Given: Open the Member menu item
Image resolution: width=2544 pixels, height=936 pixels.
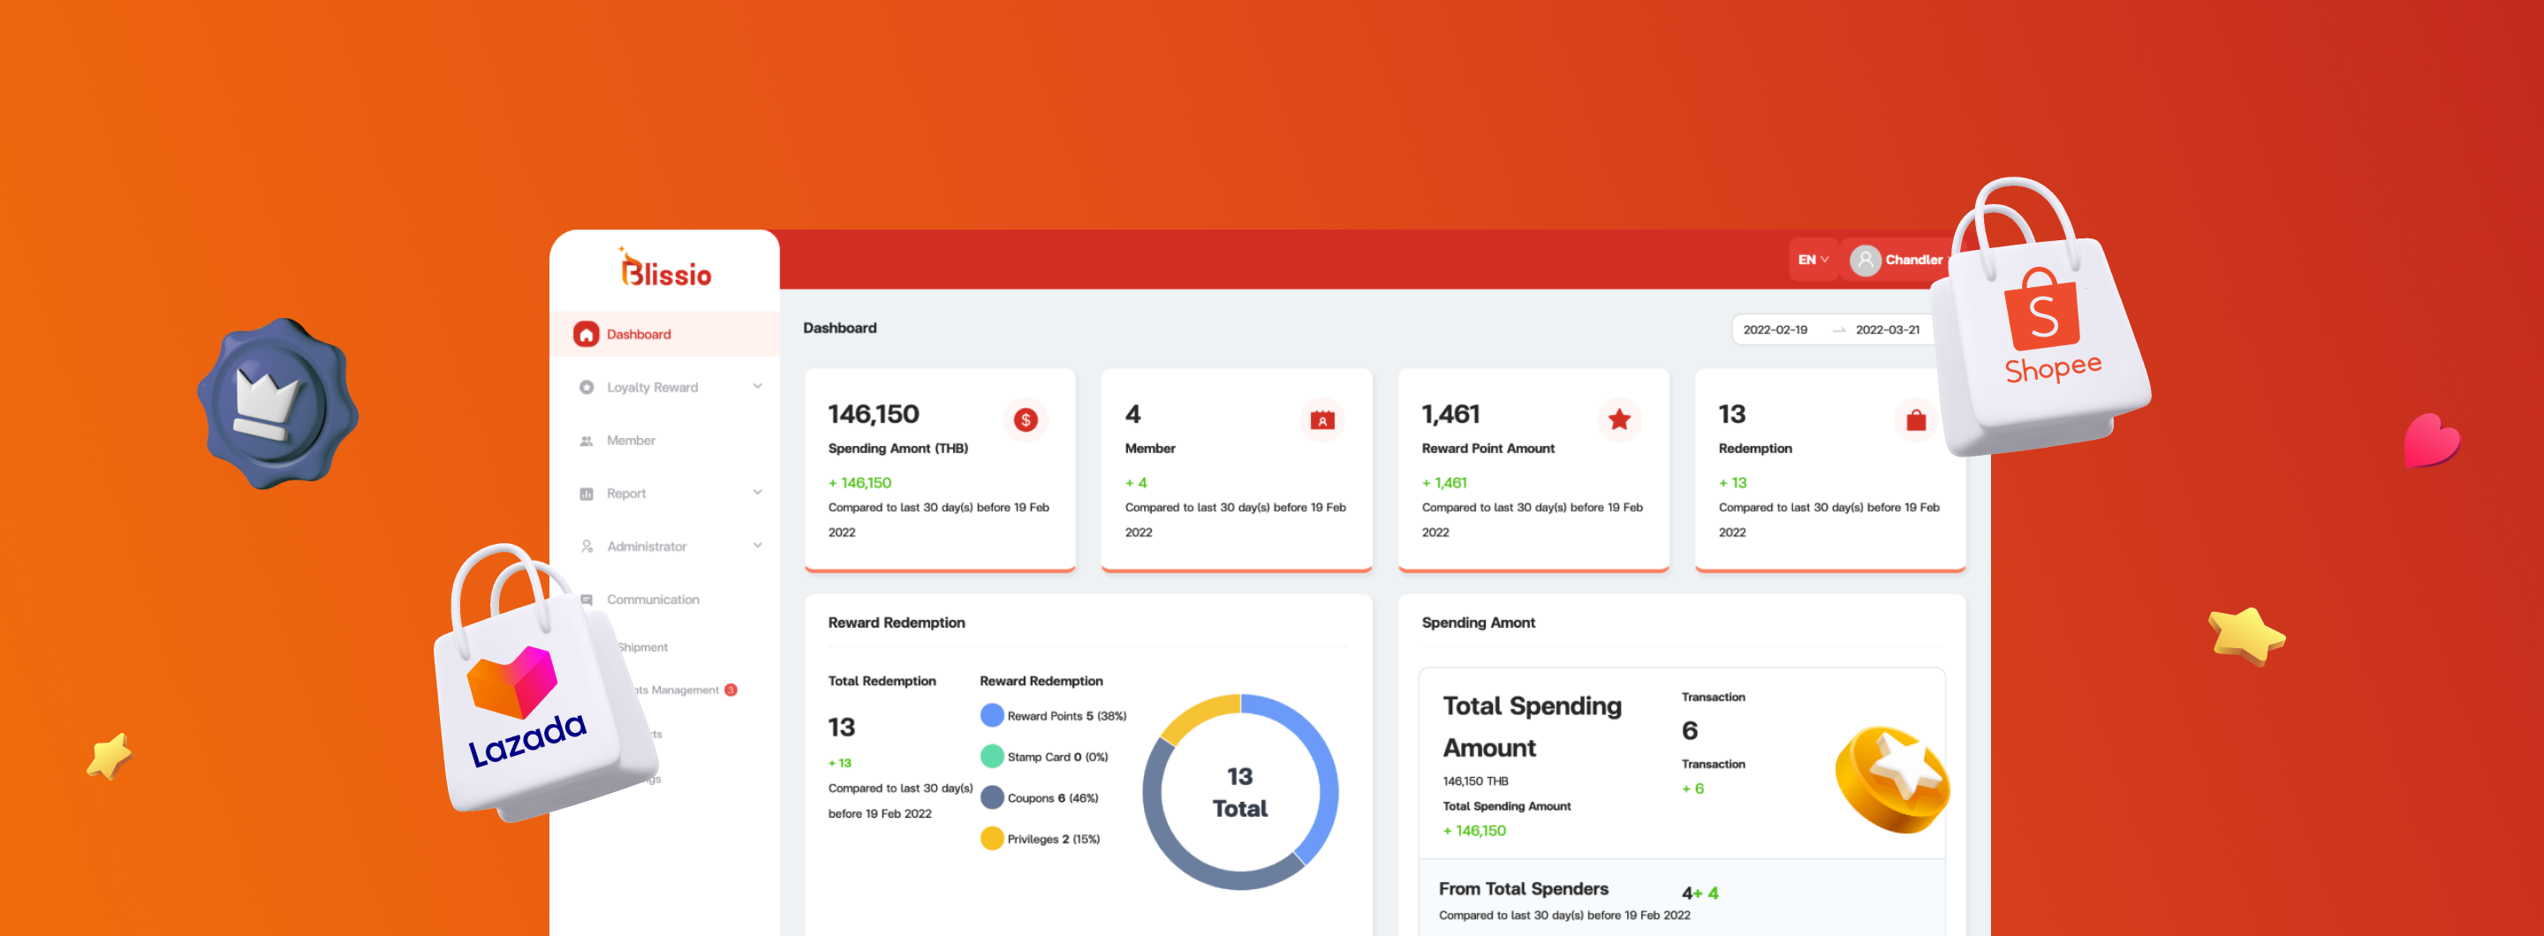Looking at the screenshot, I should (664, 442).
